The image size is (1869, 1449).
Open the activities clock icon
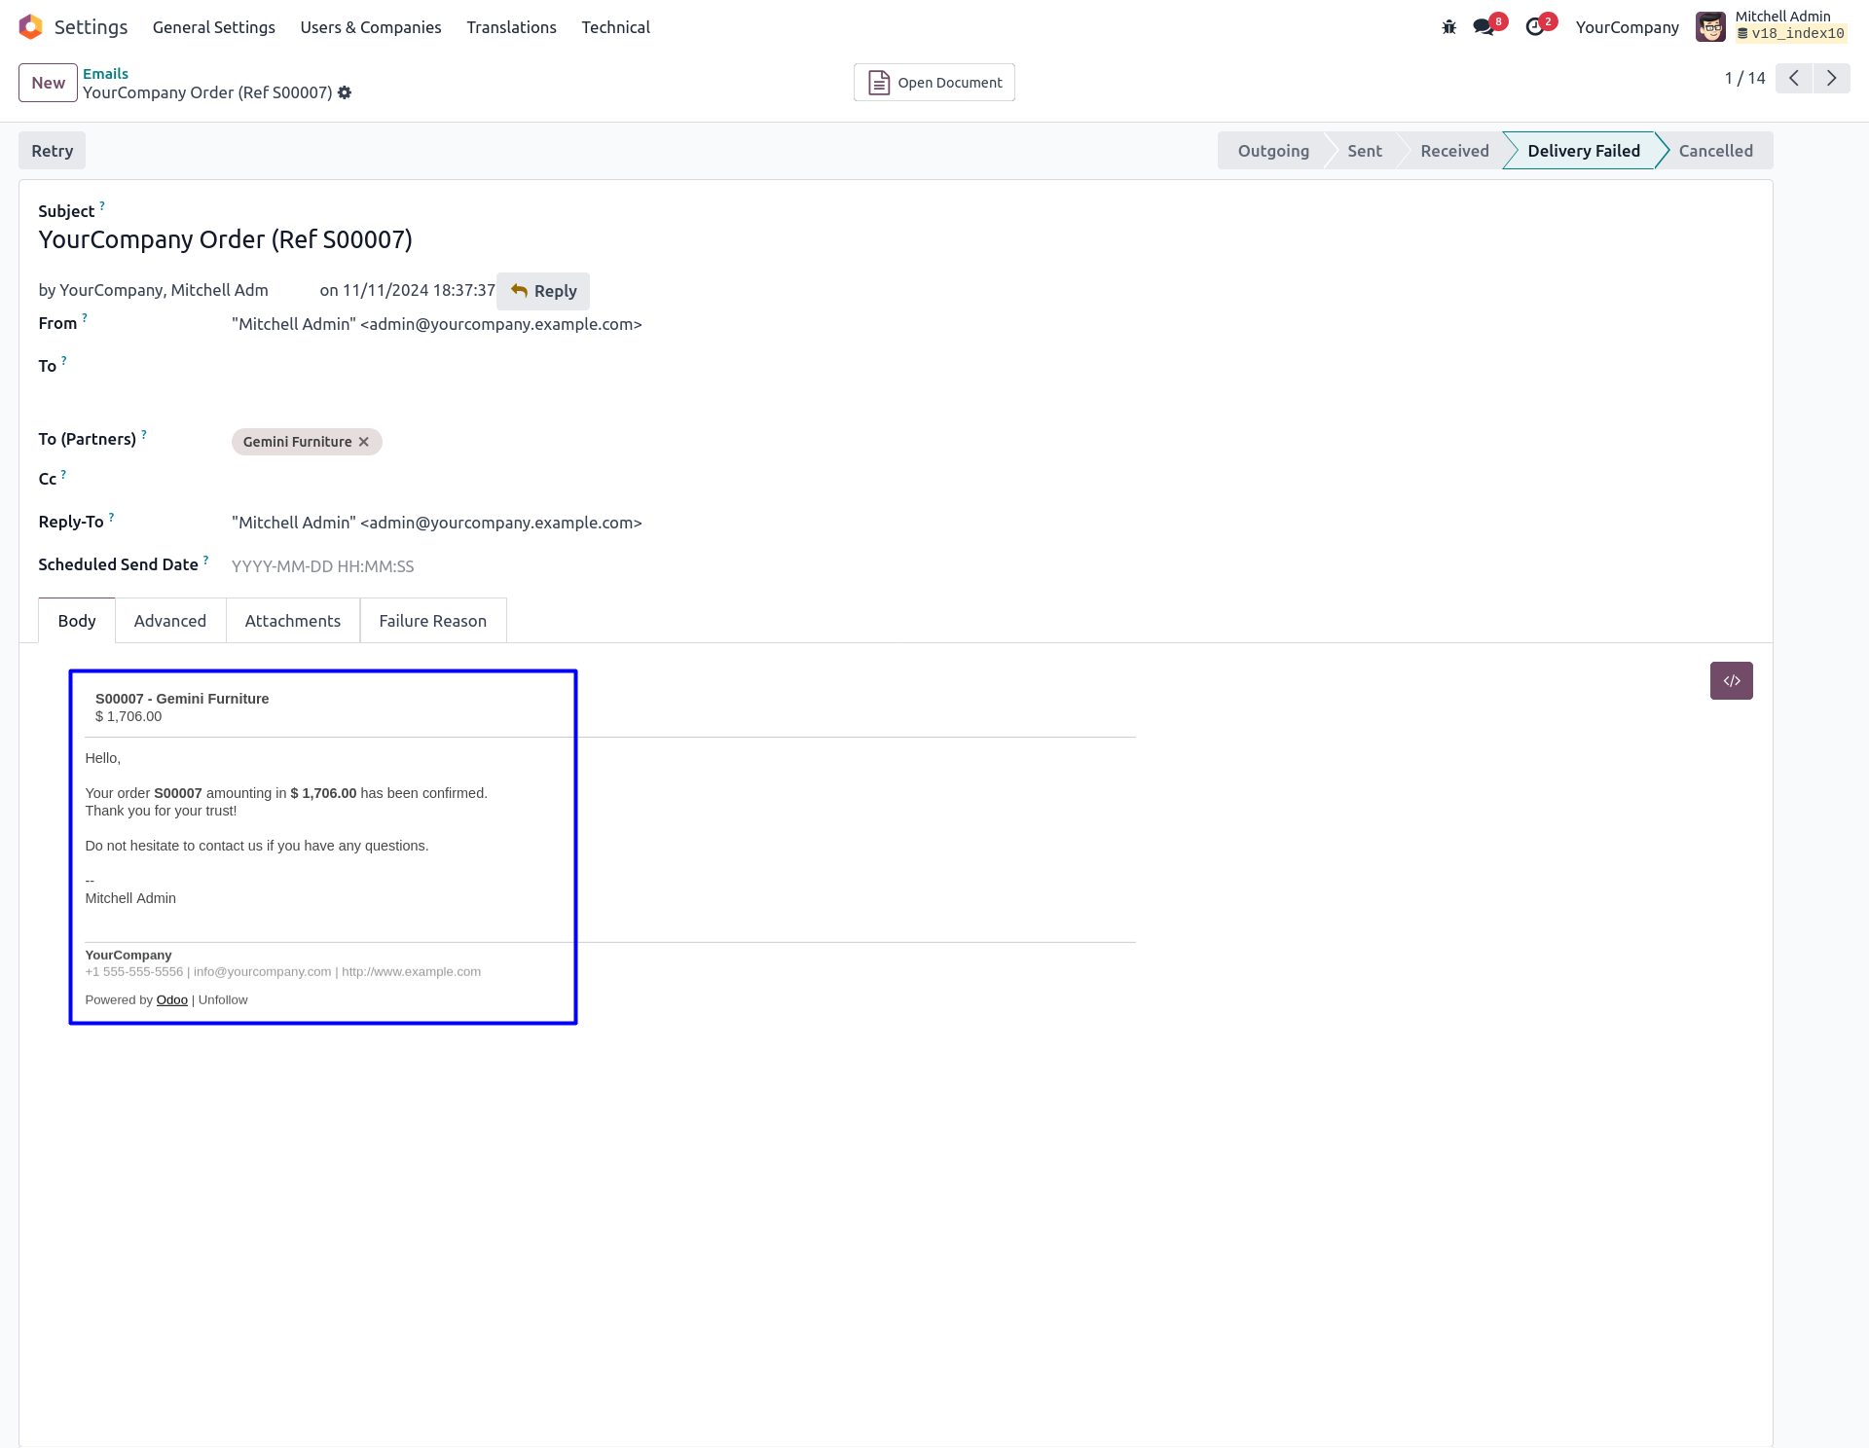pyautogui.click(x=1535, y=27)
